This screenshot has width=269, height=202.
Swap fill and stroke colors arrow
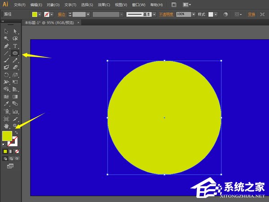pos(16,132)
